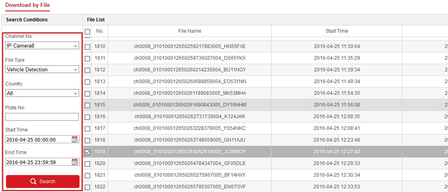The width and height of the screenshot is (448, 192).
Task: Sort by the Start Time column header
Action: tap(337, 31)
